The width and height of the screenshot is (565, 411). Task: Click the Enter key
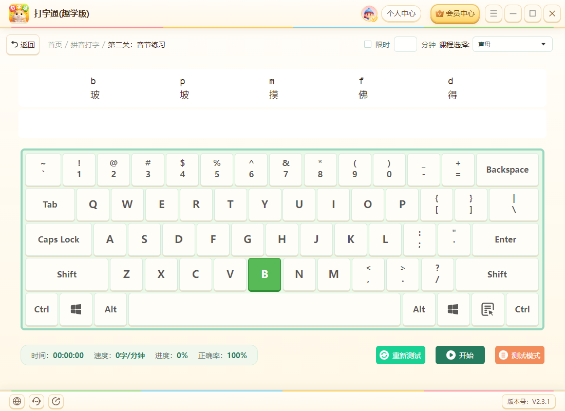[x=505, y=239]
